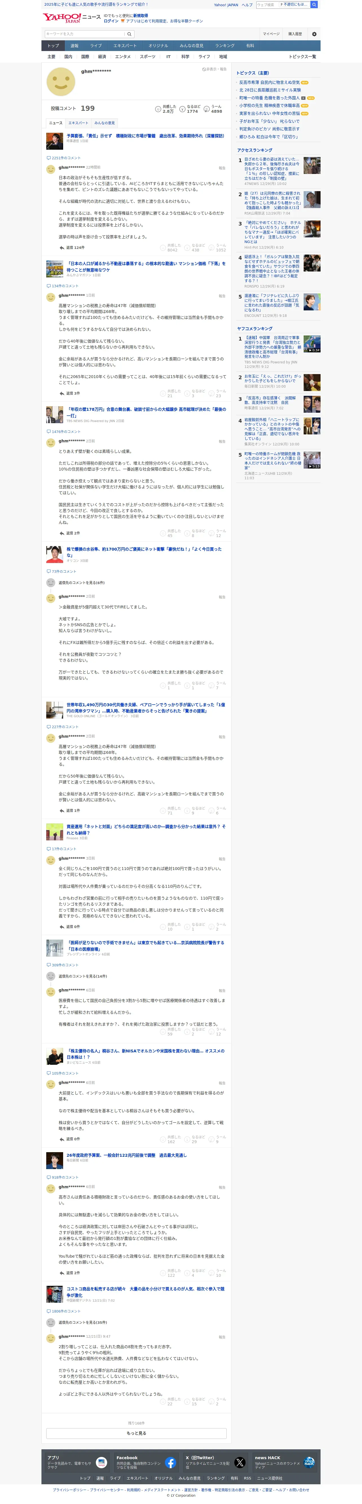Open the ヘルプ link at top
The width and height of the screenshot is (362, 1504).
247,5
